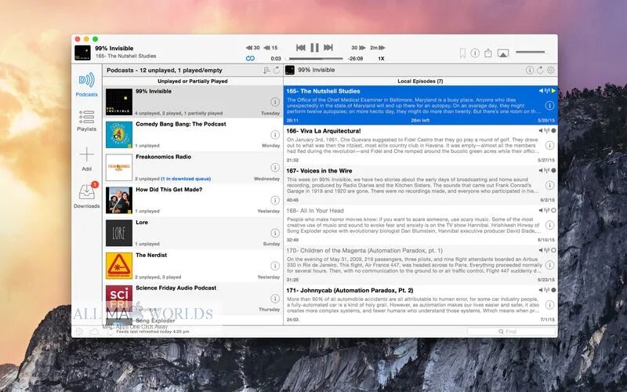Image resolution: width=627 pixels, height=392 pixels.
Task: Select How Did This Get Made?
Action: coord(193,200)
